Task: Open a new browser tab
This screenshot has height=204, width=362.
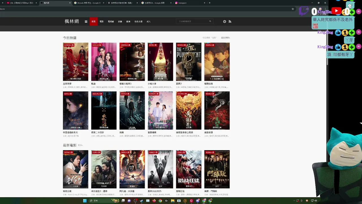Action: pos(210,3)
